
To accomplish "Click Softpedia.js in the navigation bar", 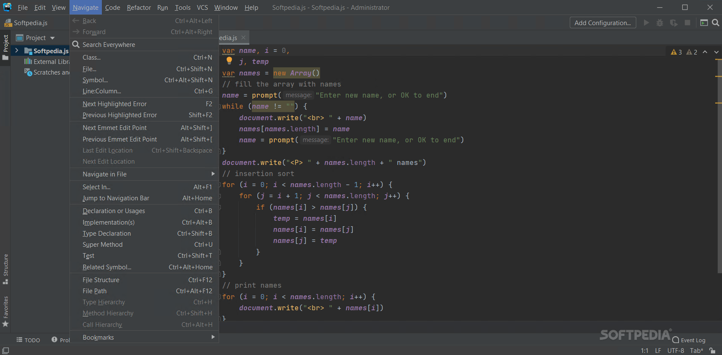I will coord(26,23).
